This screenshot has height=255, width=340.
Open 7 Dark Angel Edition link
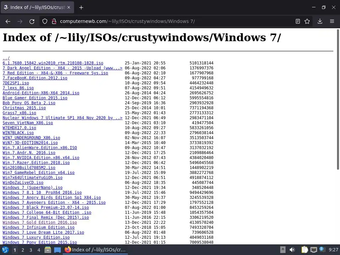point(62,68)
